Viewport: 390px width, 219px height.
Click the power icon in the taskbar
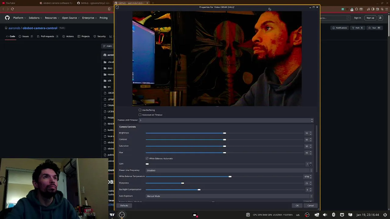385,215
